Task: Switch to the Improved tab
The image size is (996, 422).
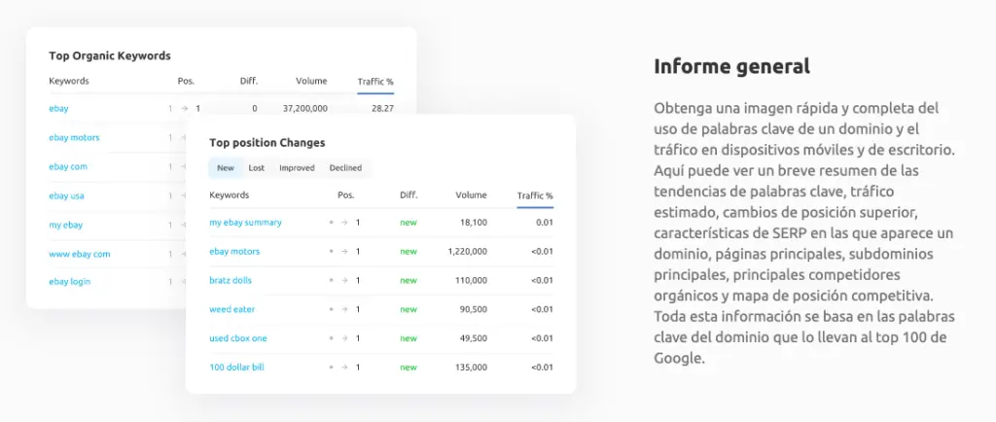Action: 297,168
